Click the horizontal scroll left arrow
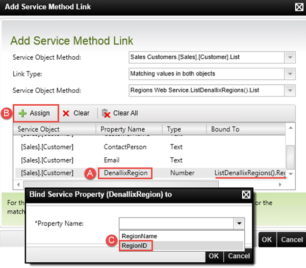This screenshot has width=306, height=268. (18, 184)
